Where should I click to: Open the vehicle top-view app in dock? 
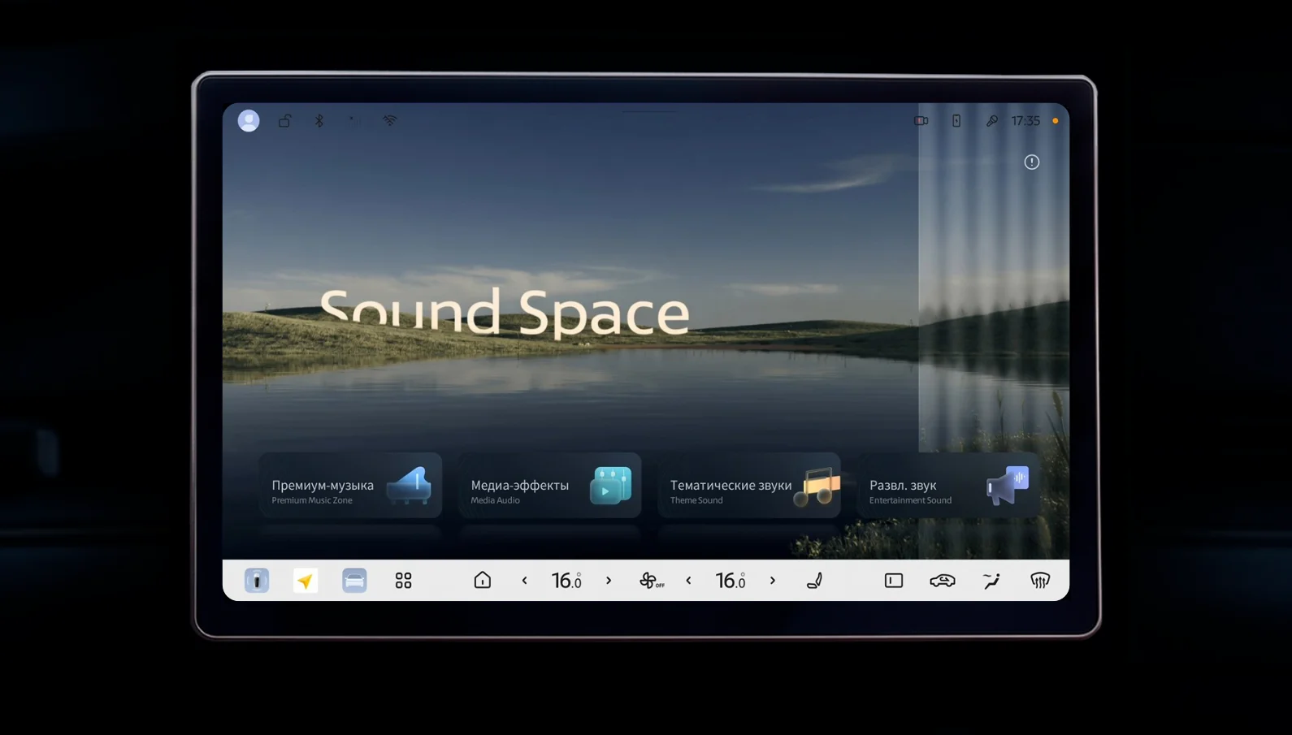pyautogui.click(x=257, y=581)
